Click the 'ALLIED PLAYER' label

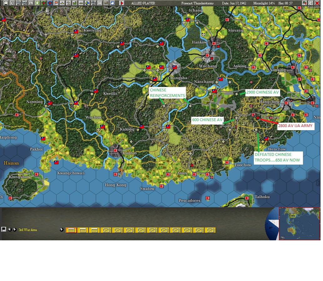[x=143, y=3]
